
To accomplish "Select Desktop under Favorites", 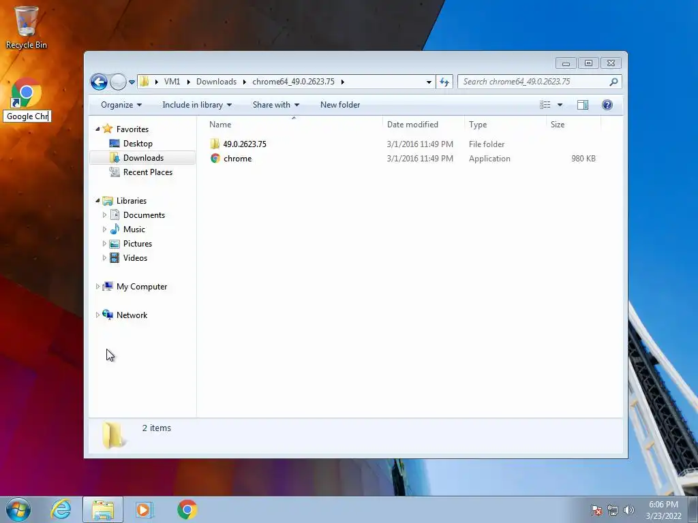I will [x=138, y=144].
